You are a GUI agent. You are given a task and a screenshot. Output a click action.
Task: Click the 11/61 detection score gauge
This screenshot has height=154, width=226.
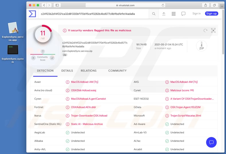(x=43, y=35)
